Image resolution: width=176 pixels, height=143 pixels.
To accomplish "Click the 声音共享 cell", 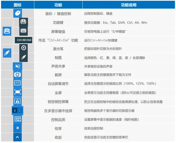I will tap(58, 66).
